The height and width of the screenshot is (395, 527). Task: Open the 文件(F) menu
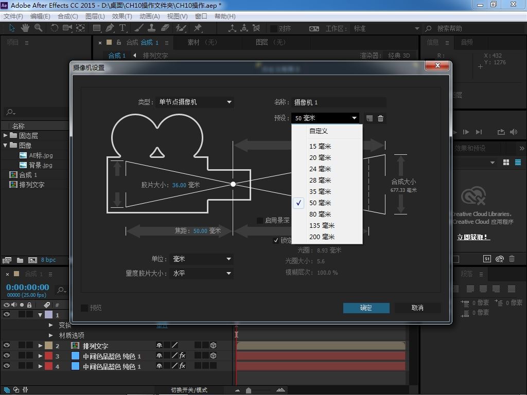point(13,16)
